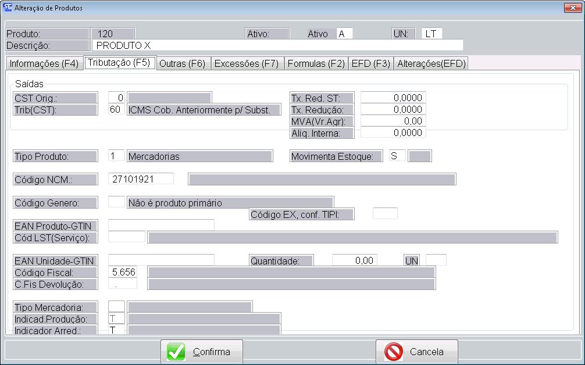Switch to the Outras (F6) tab

click(x=182, y=64)
